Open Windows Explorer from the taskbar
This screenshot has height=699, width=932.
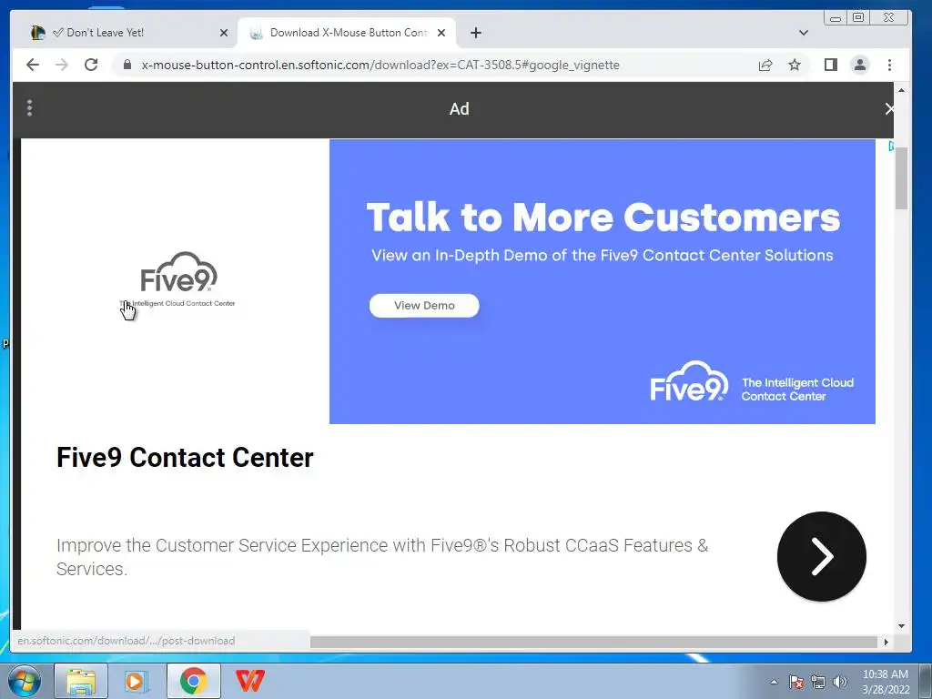[x=81, y=681]
